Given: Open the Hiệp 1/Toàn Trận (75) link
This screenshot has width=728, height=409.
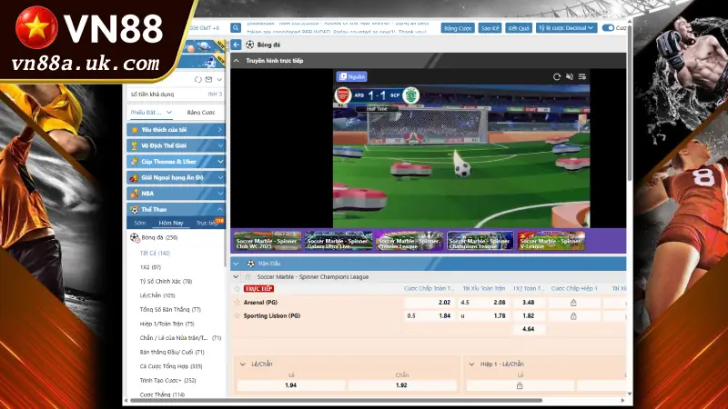Looking at the screenshot, I should click(x=167, y=324).
